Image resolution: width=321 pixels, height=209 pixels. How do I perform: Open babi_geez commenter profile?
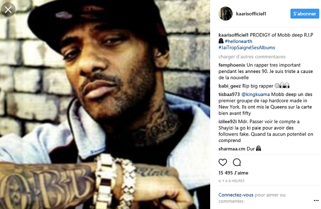(x=230, y=86)
